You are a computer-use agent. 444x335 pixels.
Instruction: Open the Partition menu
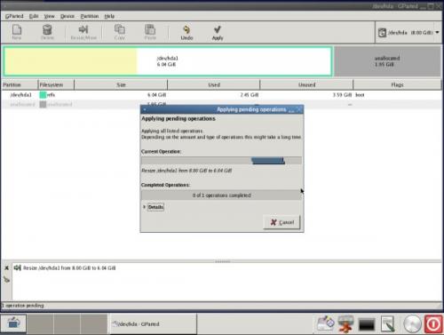(x=90, y=16)
